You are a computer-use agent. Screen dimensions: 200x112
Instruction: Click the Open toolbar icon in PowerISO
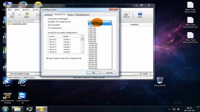(x=27, y=15)
